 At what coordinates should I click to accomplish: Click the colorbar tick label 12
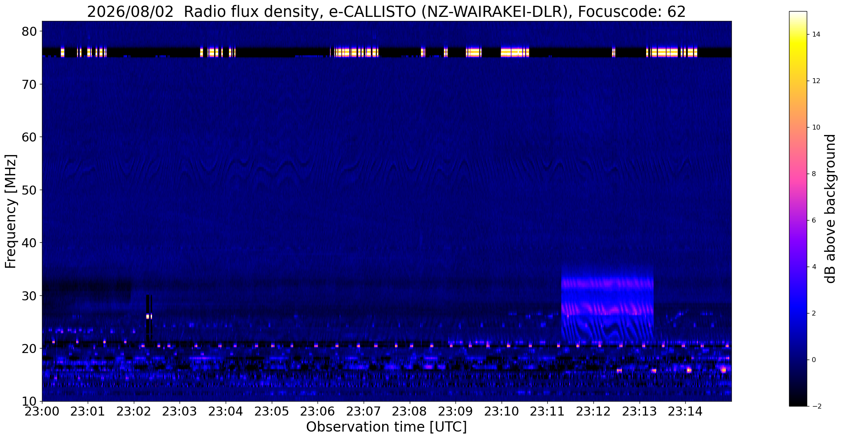click(x=815, y=81)
